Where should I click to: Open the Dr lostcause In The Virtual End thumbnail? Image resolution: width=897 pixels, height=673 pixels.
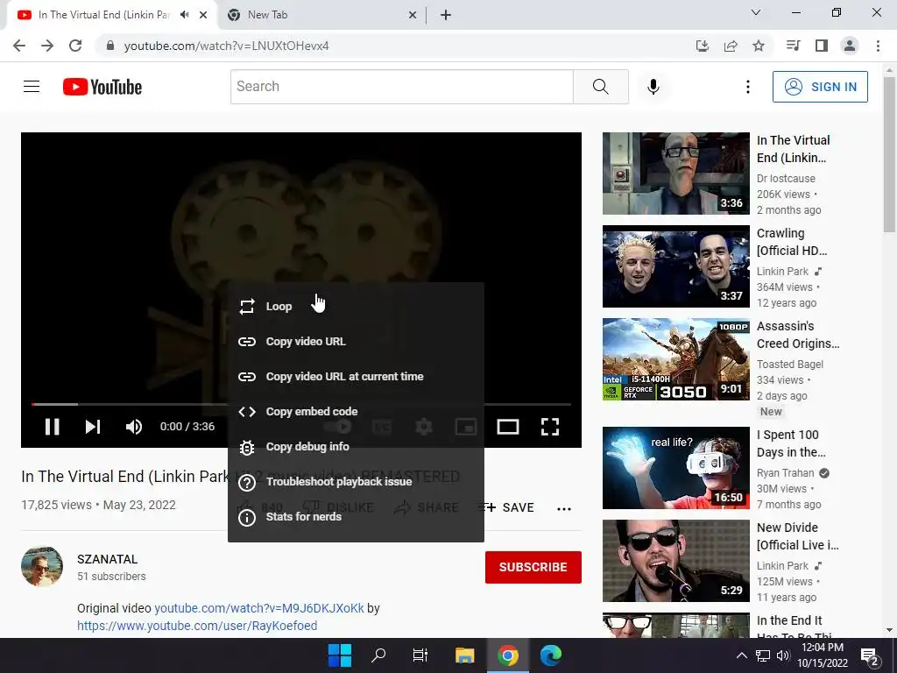676,174
